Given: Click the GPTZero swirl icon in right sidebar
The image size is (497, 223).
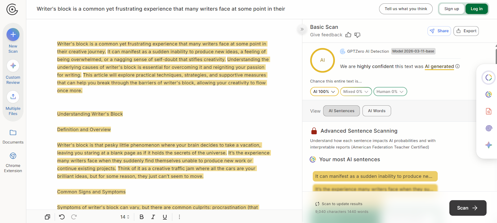Looking at the screenshot, I should (489, 94).
